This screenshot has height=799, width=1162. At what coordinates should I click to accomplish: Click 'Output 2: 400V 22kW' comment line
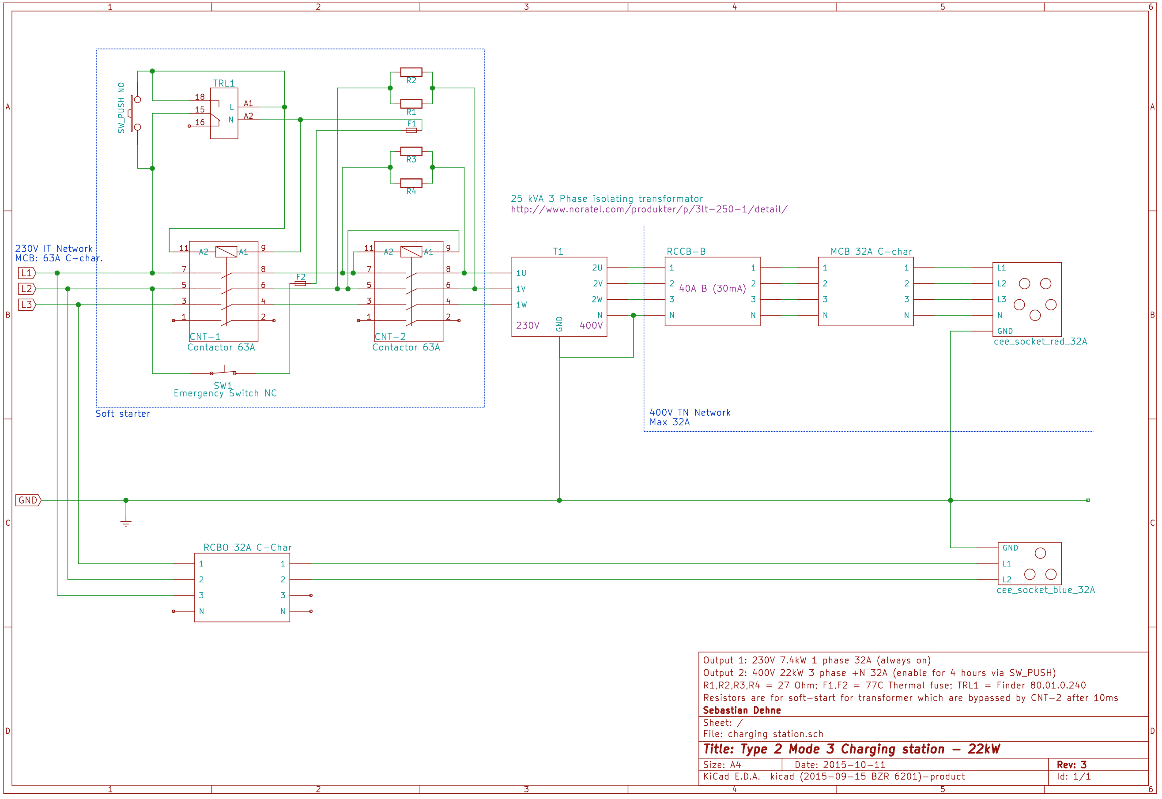click(x=879, y=673)
